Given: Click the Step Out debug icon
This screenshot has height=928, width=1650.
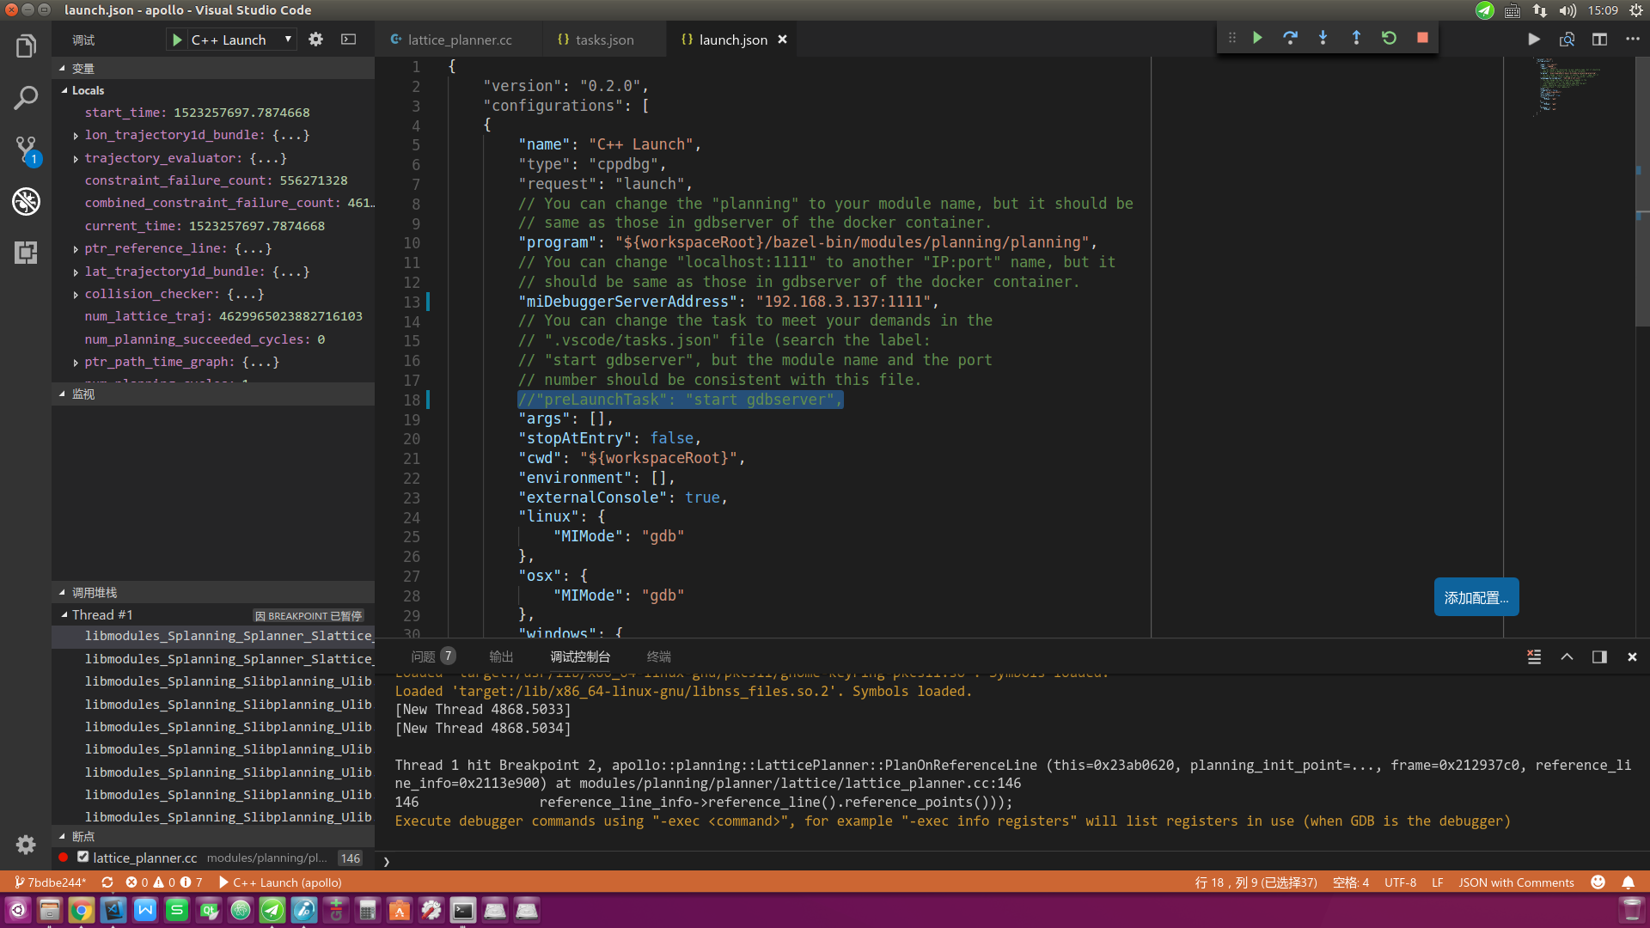Looking at the screenshot, I should point(1356,38).
